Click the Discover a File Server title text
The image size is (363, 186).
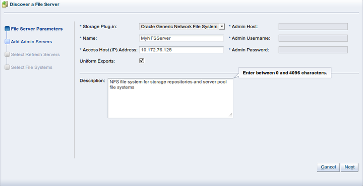[34, 5]
